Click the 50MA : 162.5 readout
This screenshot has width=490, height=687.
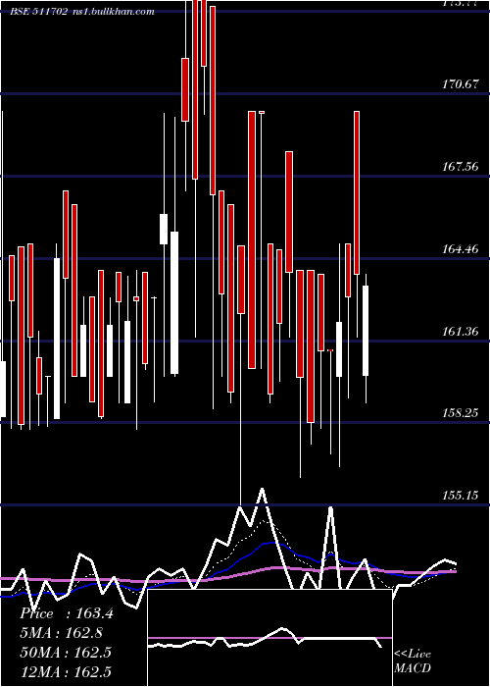click(x=66, y=652)
